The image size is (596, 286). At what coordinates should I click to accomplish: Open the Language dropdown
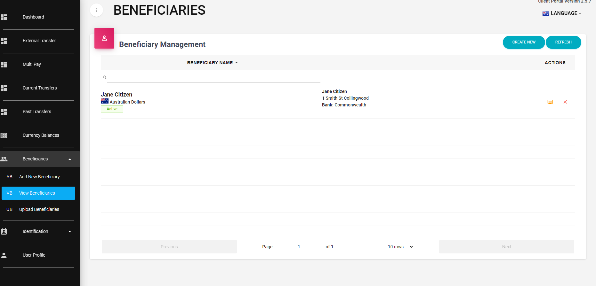562,13
